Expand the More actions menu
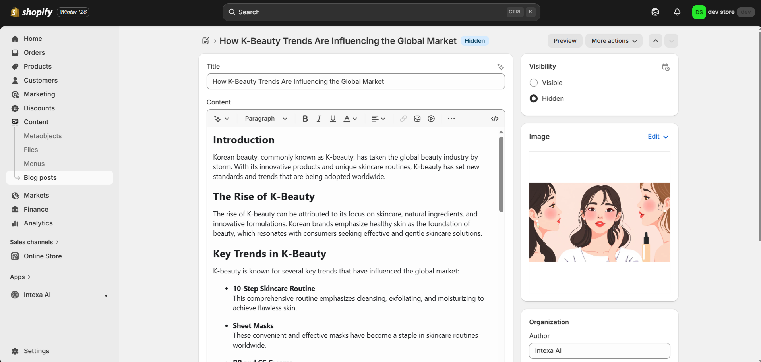761x362 pixels. (614, 41)
